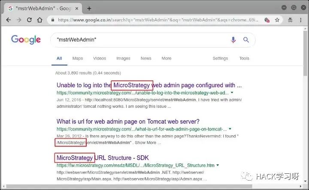Click the scroll up arrow at top right
Image resolution: width=309 pixels, height=190 pixels.
coord(305,29)
